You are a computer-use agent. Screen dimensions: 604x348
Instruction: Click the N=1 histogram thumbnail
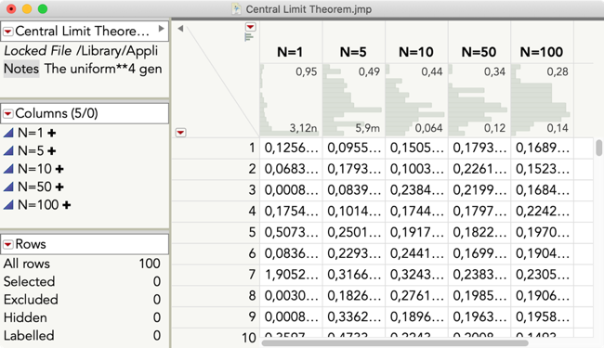point(291,100)
